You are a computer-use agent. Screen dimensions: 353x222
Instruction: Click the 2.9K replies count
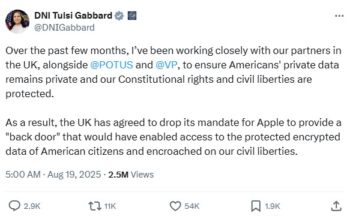pos(32,206)
